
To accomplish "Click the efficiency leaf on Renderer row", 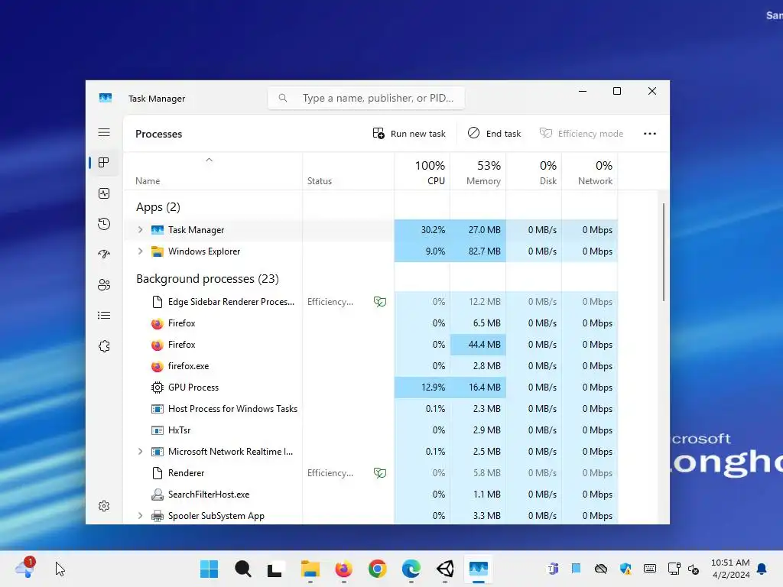I will click(x=380, y=472).
